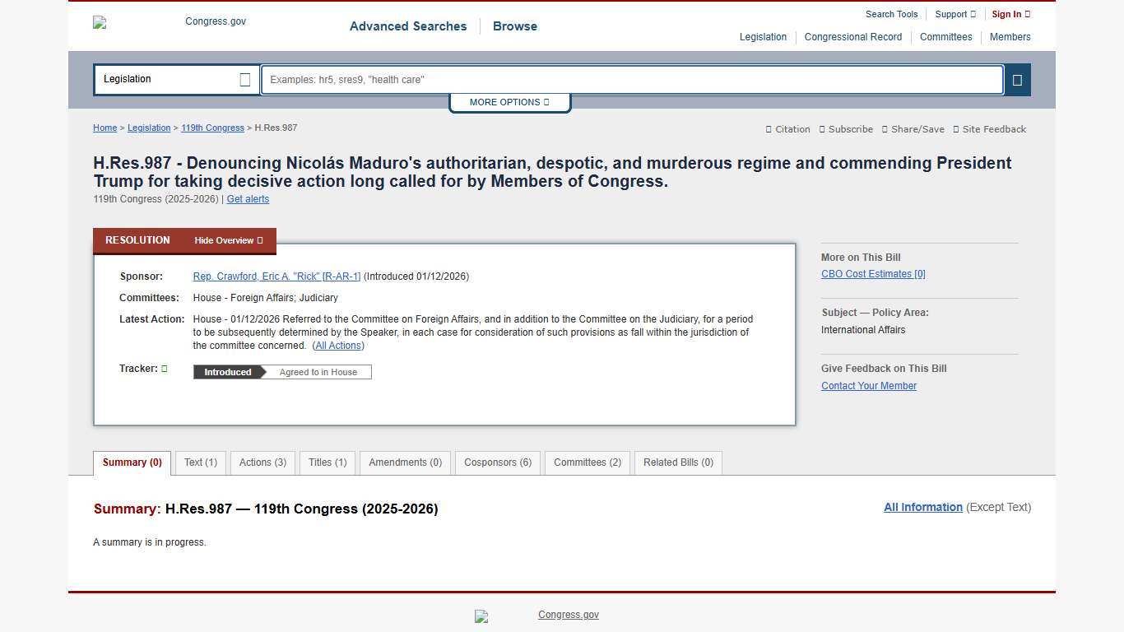Image resolution: width=1124 pixels, height=632 pixels.
Task: Open the Legislation search scope selector
Action: coord(175,79)
